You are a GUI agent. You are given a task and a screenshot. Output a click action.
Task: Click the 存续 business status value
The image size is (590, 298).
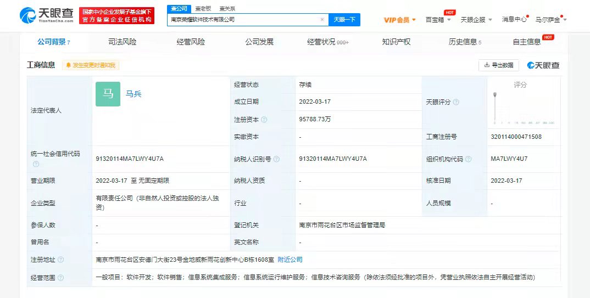(x=305, y=85)
